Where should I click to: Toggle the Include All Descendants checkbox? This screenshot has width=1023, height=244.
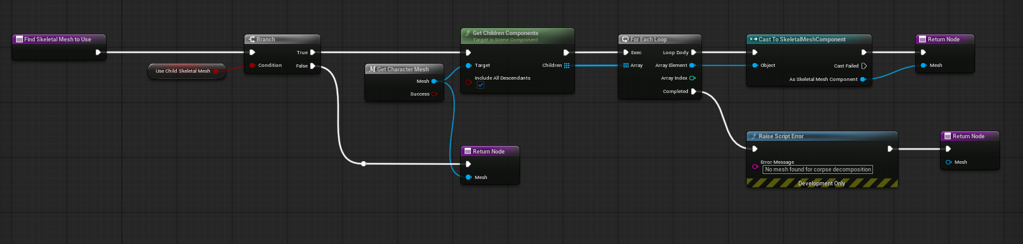[x=481, y=85]
